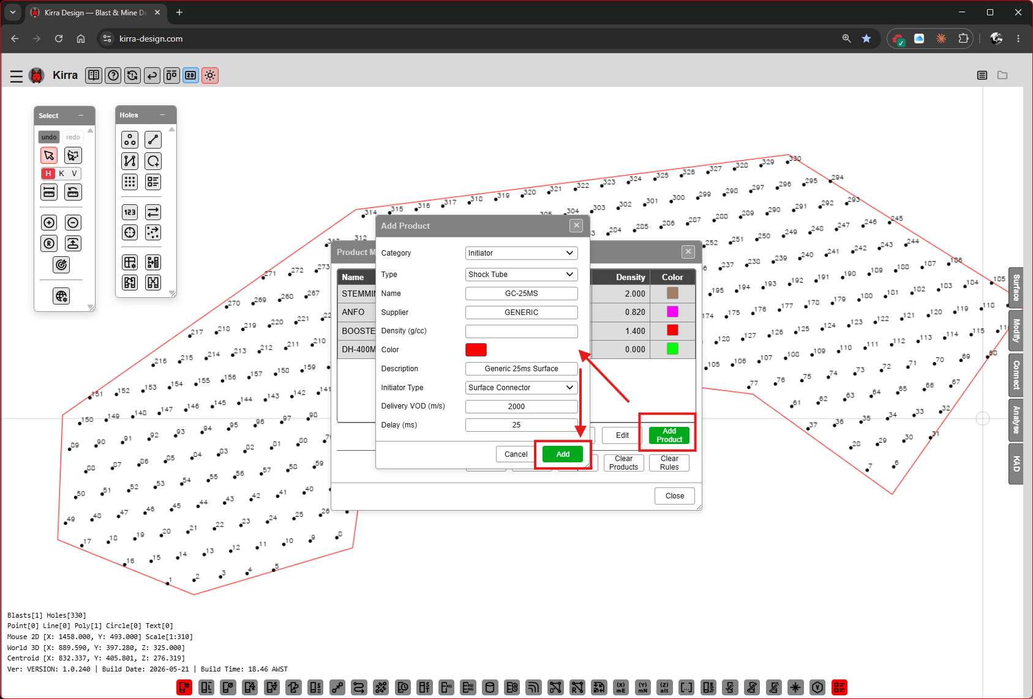The width and height of the screenshot is (1033, 699).
Task: Click the redo button in Select panel
Action: click(x=73, y=137)
